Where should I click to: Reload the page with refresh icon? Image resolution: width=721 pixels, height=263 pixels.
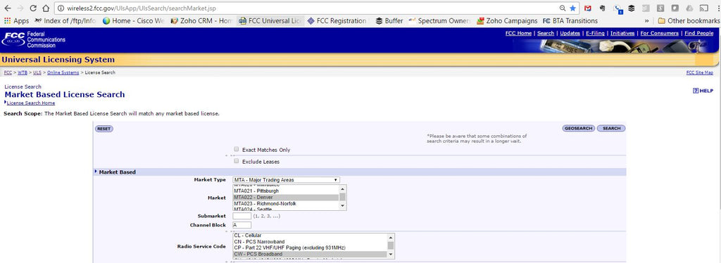coord(33,8)
